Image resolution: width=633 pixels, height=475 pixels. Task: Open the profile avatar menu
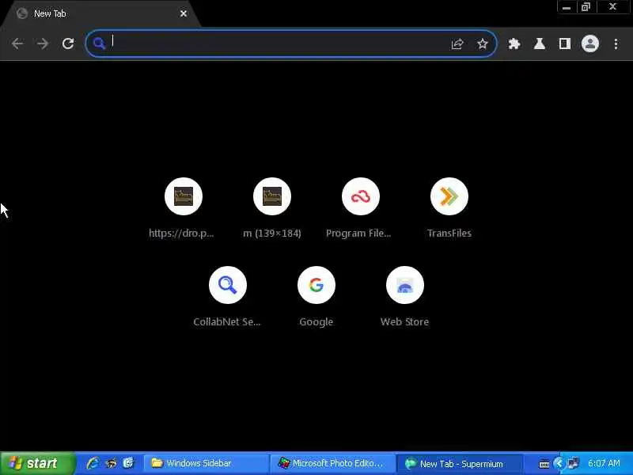pyautogui.click(x=589, y=44)
